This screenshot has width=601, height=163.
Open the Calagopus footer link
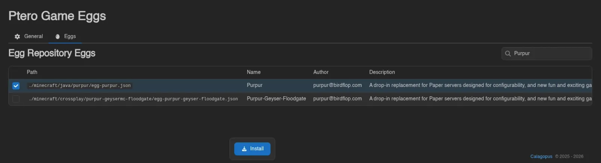(541, 157)
